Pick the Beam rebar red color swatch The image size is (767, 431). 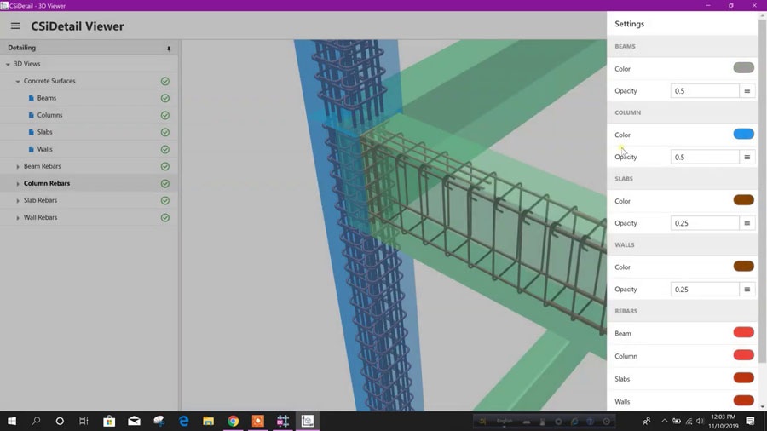(x=743, y=333)
